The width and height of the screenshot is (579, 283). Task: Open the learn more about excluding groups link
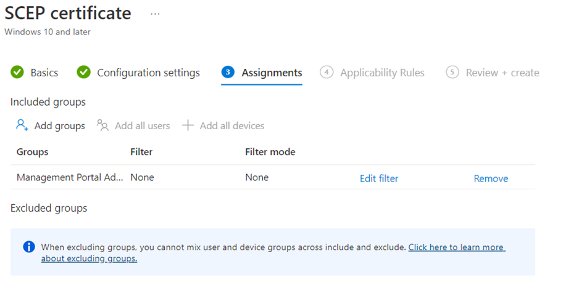pyautogui.click(x=456, y=247)
